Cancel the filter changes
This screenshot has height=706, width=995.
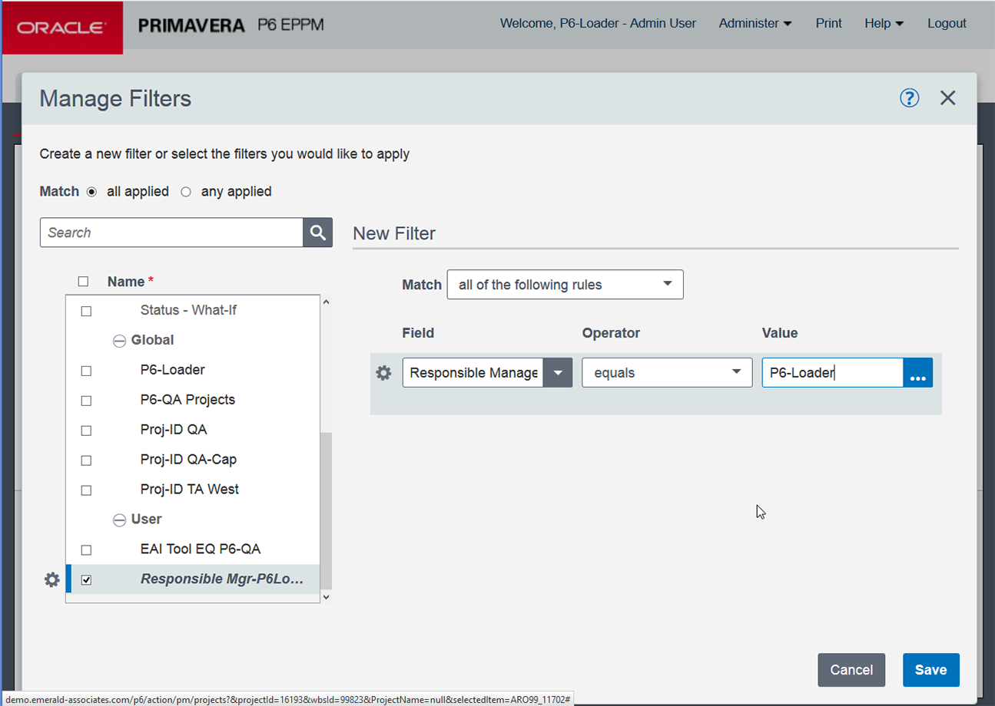[x=851, y=669]
